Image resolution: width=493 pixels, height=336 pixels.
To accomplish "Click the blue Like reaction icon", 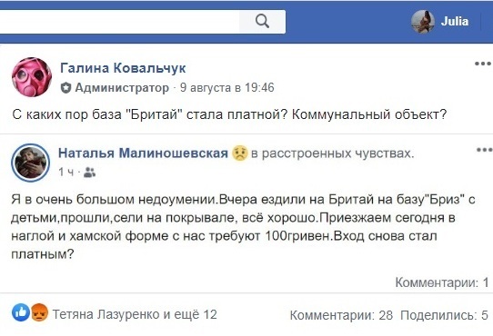I will tap(21, 312).
